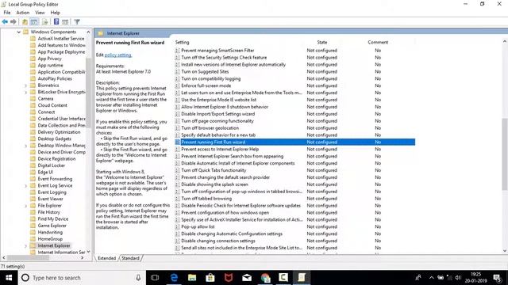The image size is (508, 285).
Task: Open the Help menu
Action: pos(55,13)
